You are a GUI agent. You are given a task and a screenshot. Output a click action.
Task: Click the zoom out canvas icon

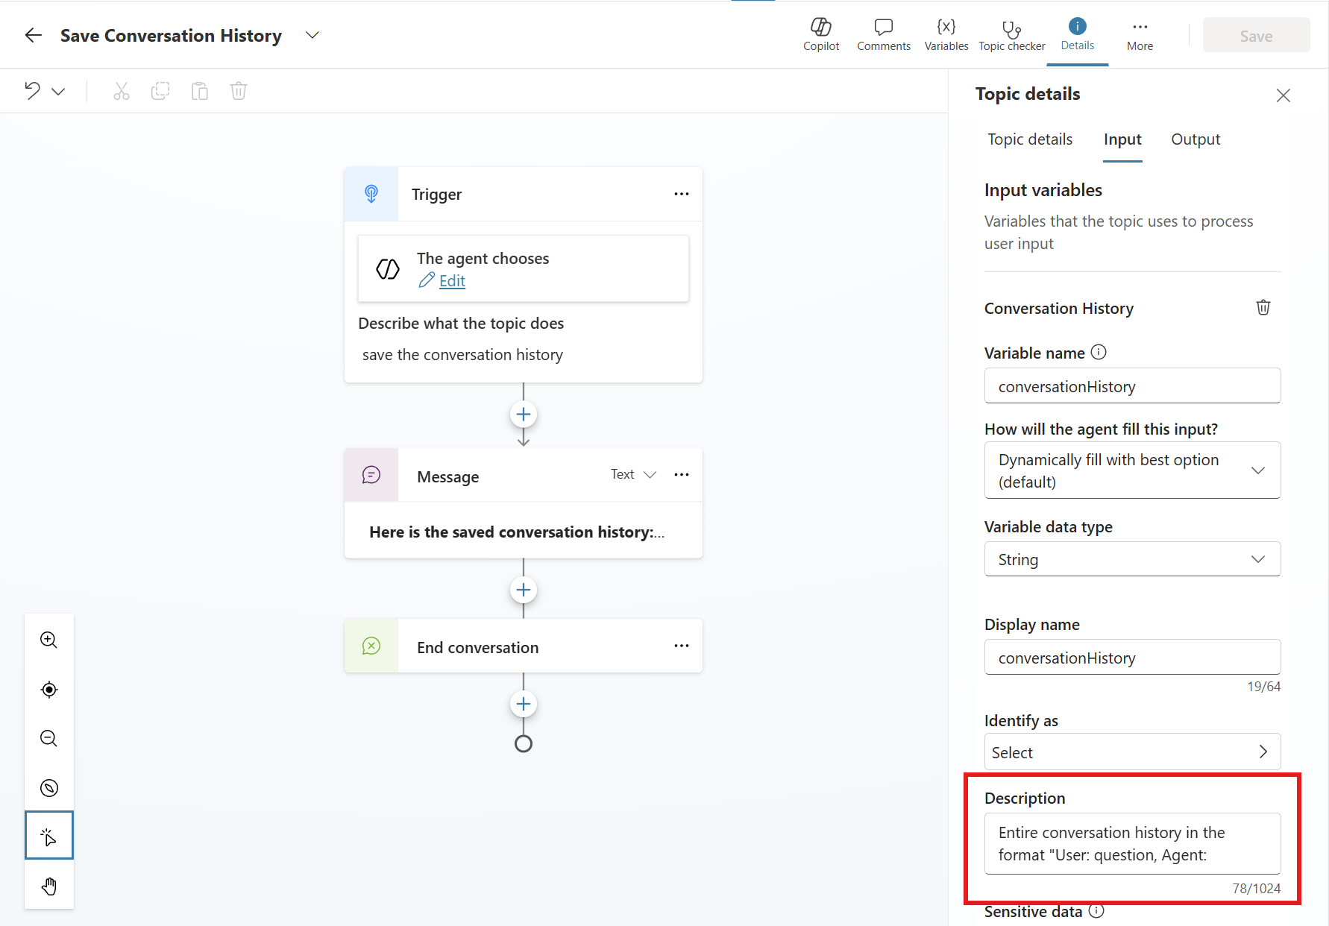(49, 738)
